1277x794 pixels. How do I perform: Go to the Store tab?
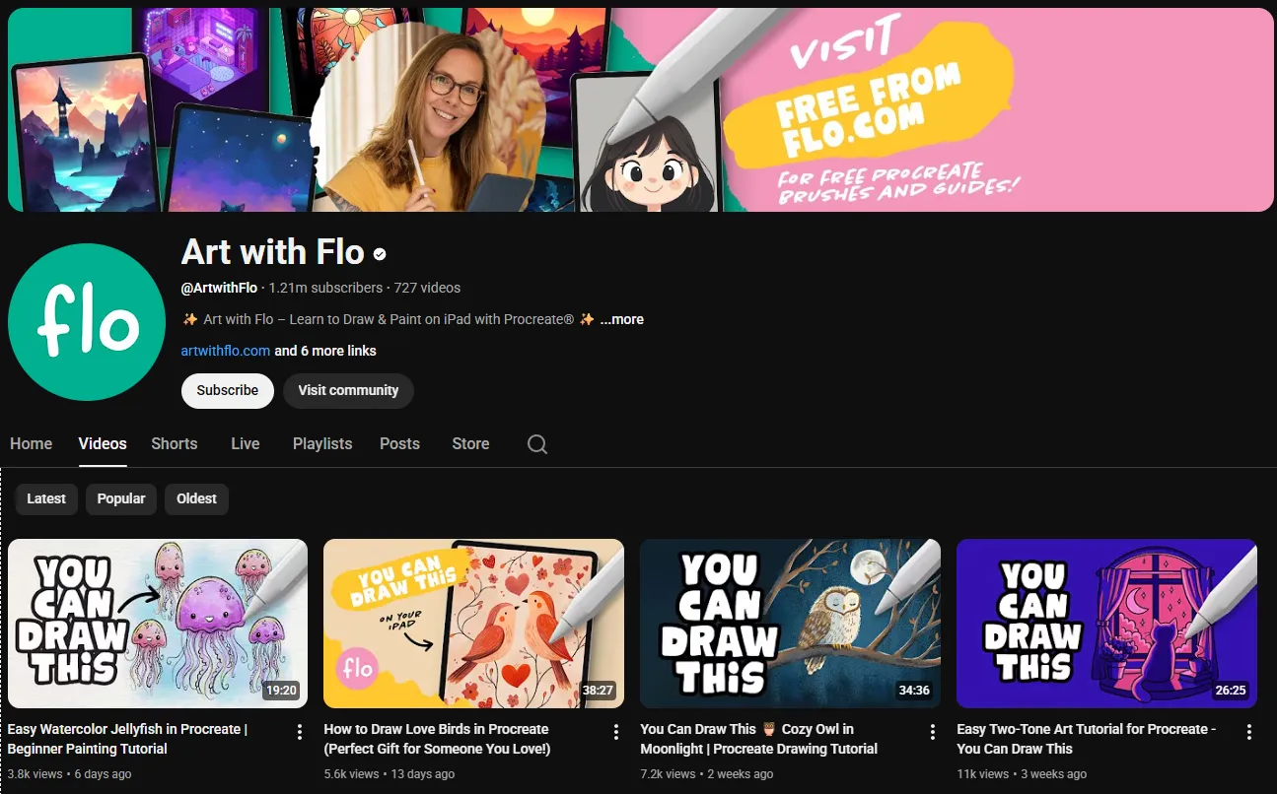(x=470, y=444)
